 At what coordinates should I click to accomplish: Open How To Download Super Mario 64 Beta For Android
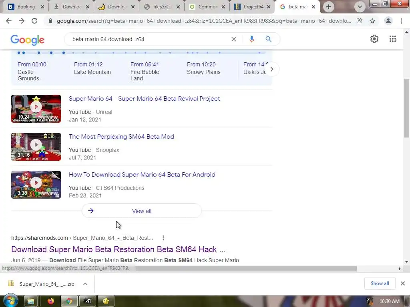point(142,175)
